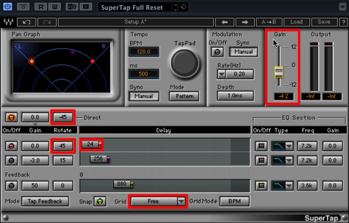
Task: Click the Waves logo icon
Action: click(x=8, y=22)
